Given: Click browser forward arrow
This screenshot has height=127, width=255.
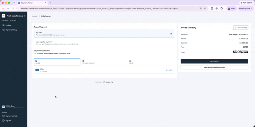Looking at the screenshot, I should pos(8,9).
